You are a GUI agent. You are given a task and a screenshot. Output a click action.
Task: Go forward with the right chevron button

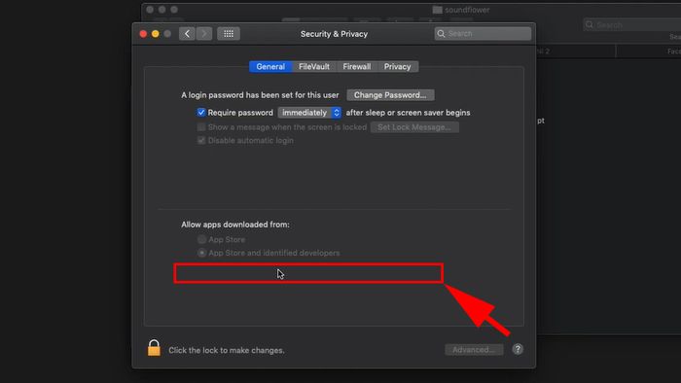203,34
